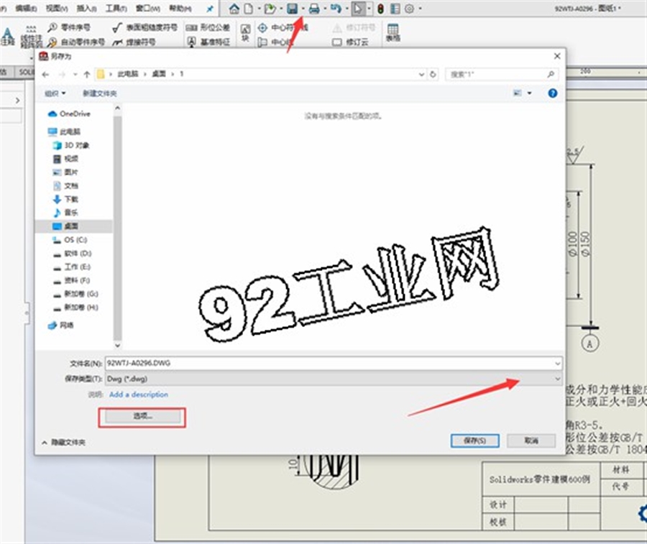
Task: Open the 帮助 menu
Action: click(180, 9)
